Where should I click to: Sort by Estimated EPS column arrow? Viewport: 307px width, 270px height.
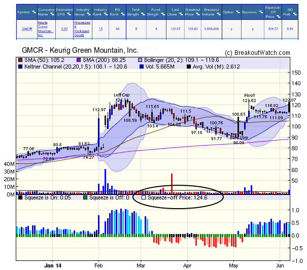69,14
